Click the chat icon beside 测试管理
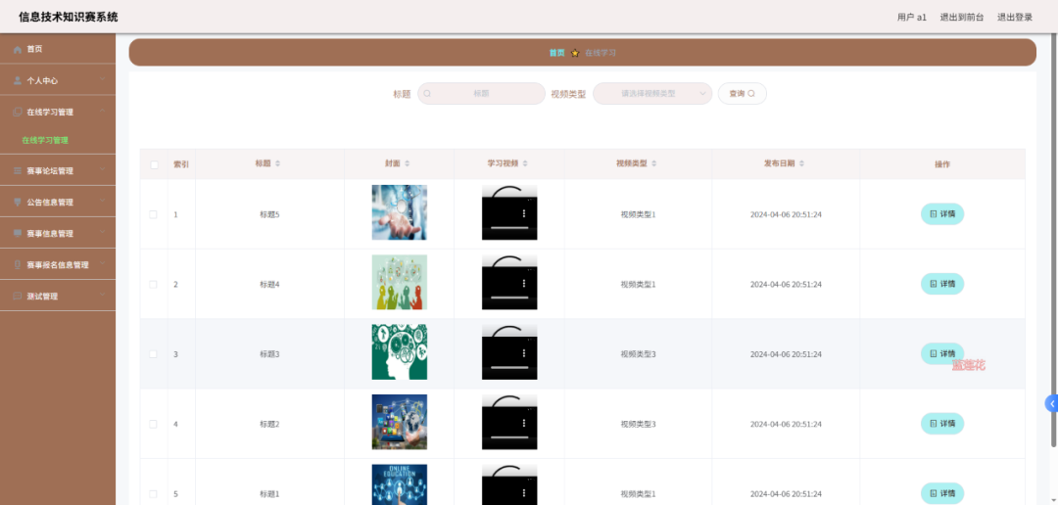This screenshot has width=1058, height=505. 18,296
